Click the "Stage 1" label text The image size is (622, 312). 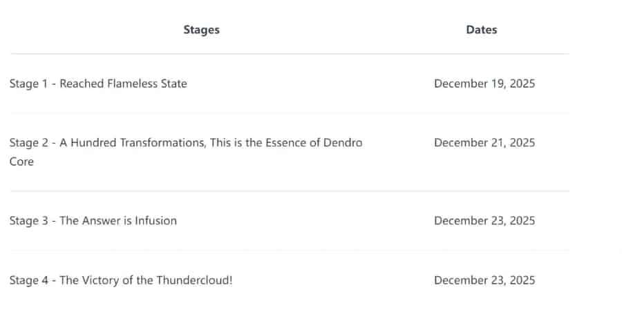29,84
